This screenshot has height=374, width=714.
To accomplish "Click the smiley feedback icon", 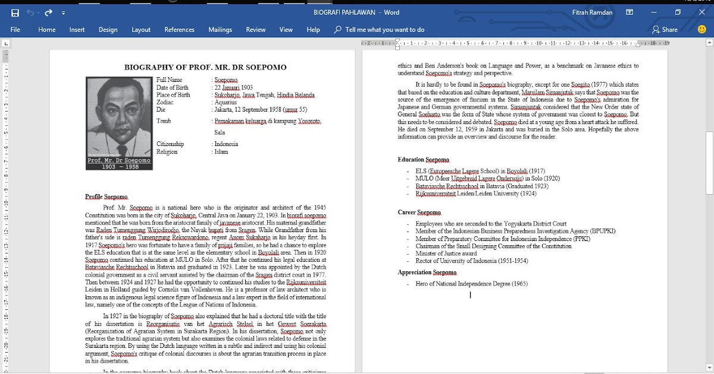I will [702, 29].
